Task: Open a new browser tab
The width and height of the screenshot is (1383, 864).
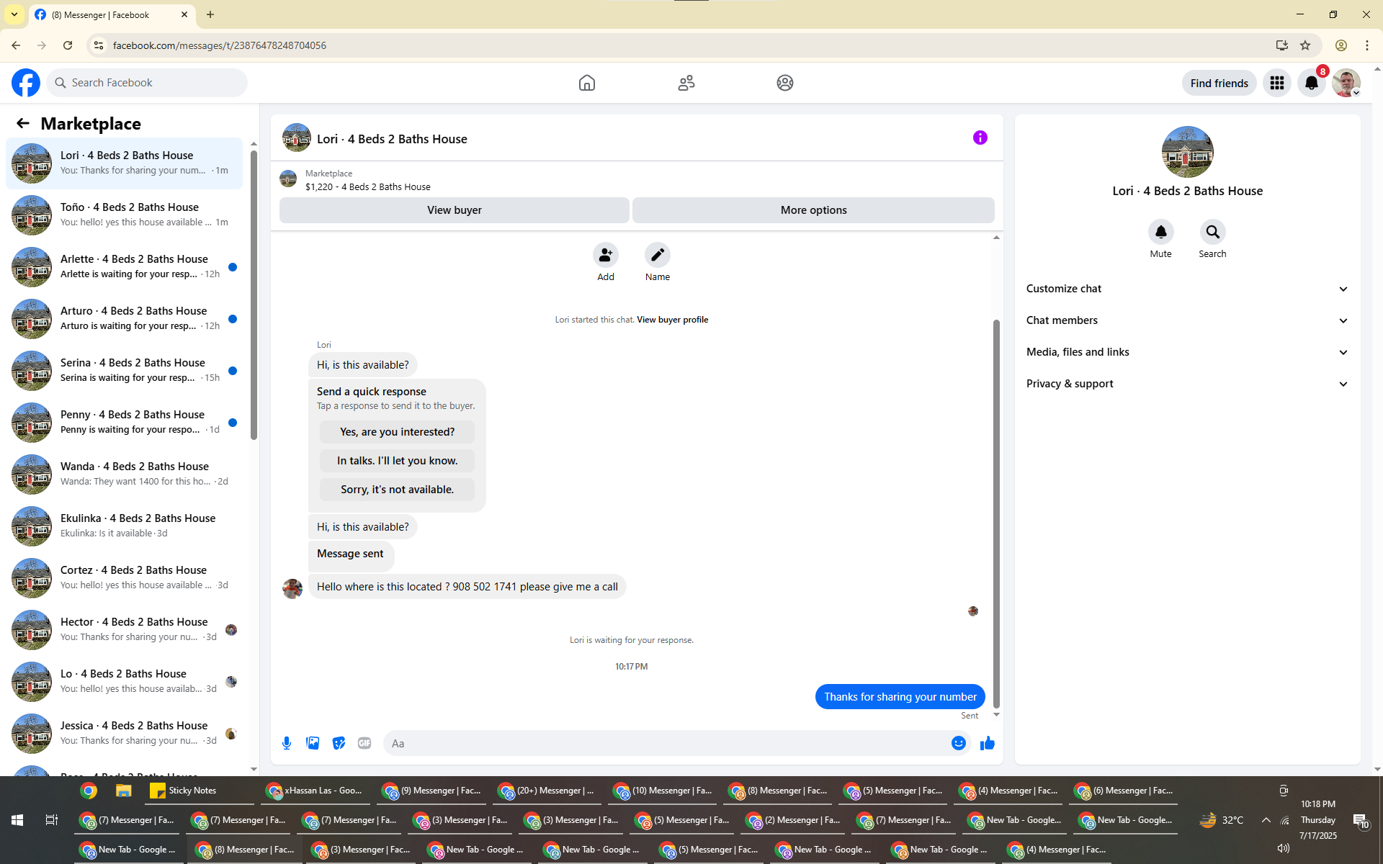Action: click(x=210, y=14)
